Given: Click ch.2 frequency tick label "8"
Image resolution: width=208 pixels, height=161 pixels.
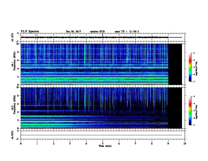Looking at the screenshot, I should [18, 96].
